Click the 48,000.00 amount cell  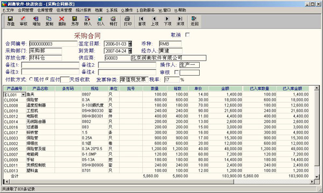point(226,149)
